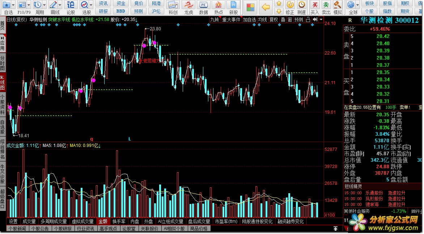The width and height of the screenshot is (424, 234).
Task: Open the 热点 hot topics icon
Action: [x=219, y=5]
